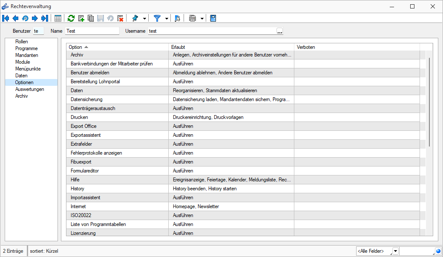443x257 pixels.
Task: Select the Exportassistent row
Action: coord(243,135)
